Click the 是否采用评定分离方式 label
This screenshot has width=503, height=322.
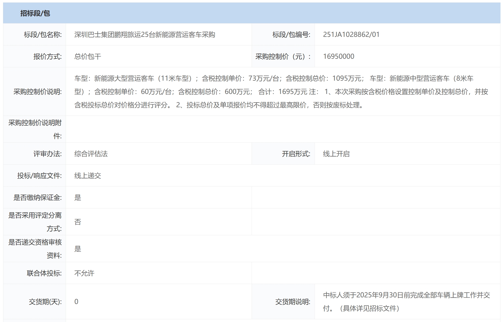35,222
